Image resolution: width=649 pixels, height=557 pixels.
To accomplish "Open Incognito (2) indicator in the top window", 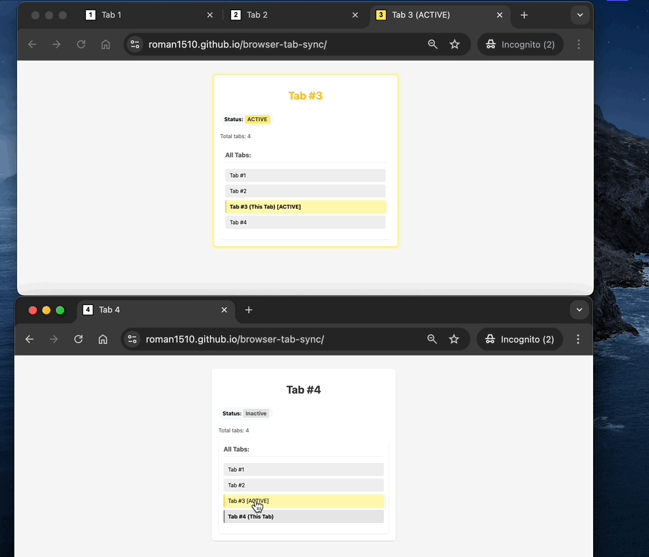I will pyautogui.click(x=520, y=44).
